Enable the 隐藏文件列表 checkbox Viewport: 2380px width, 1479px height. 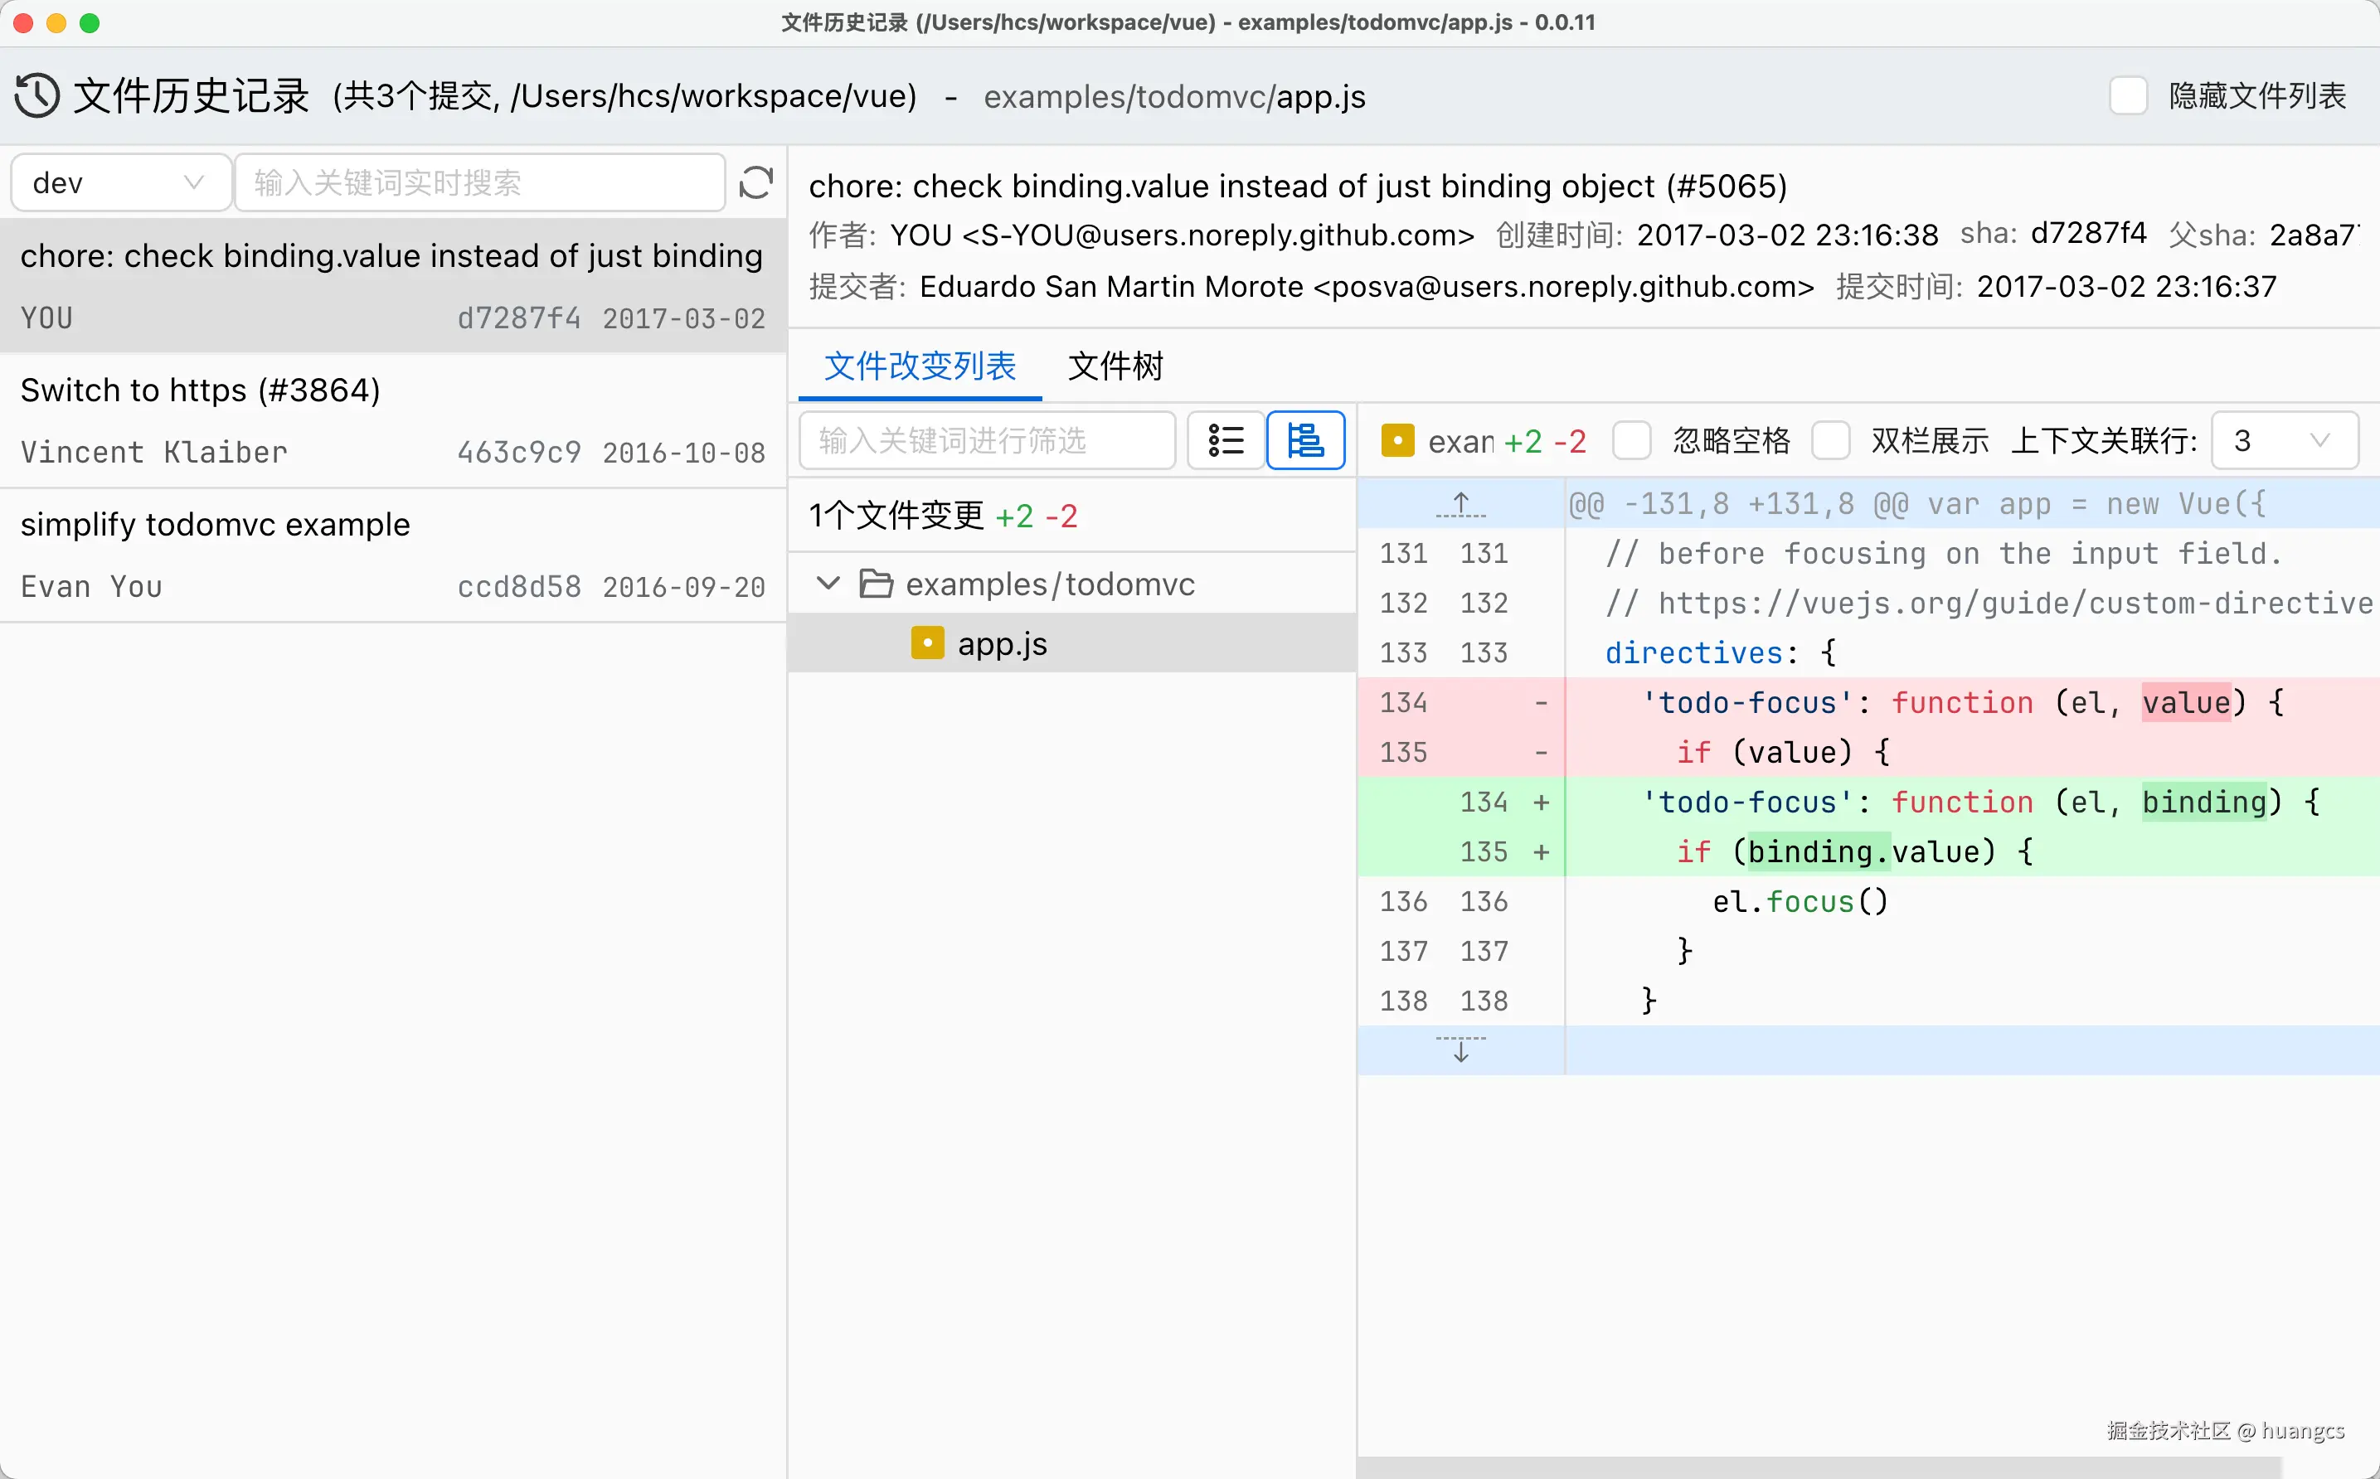[x=2128, y=96]
